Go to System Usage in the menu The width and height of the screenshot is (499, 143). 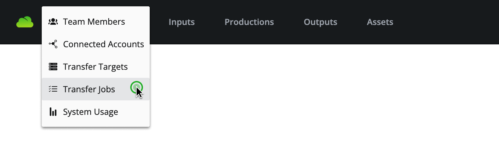(x=90, y=112)
